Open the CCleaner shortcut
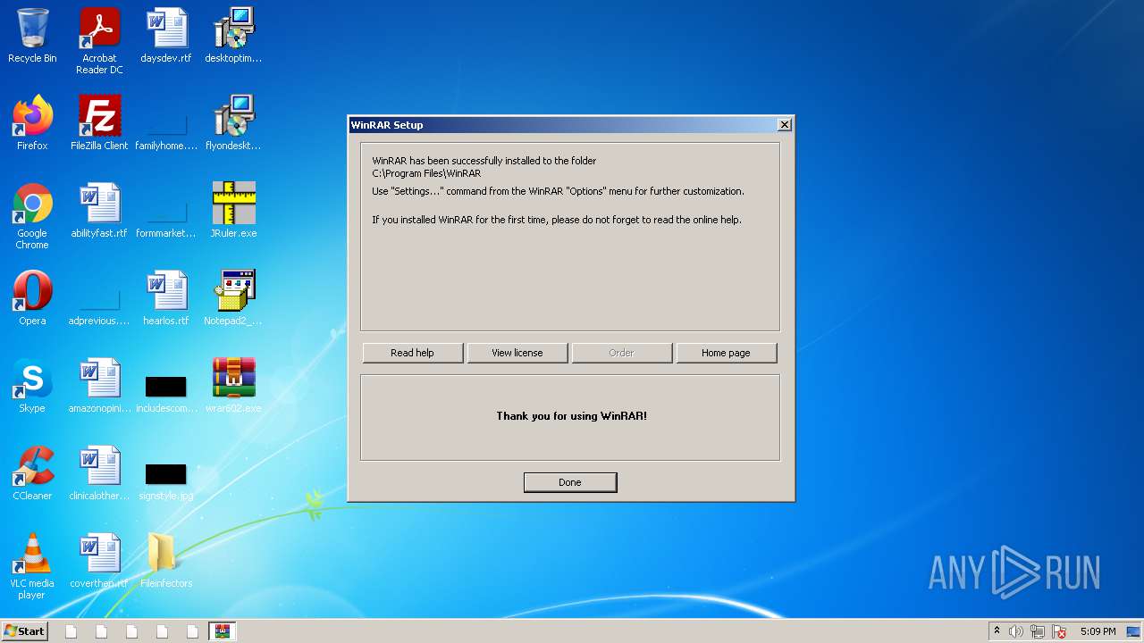The height and width of the screenshot is (643, 1144). pyautogui.click(x=32, y=473)
